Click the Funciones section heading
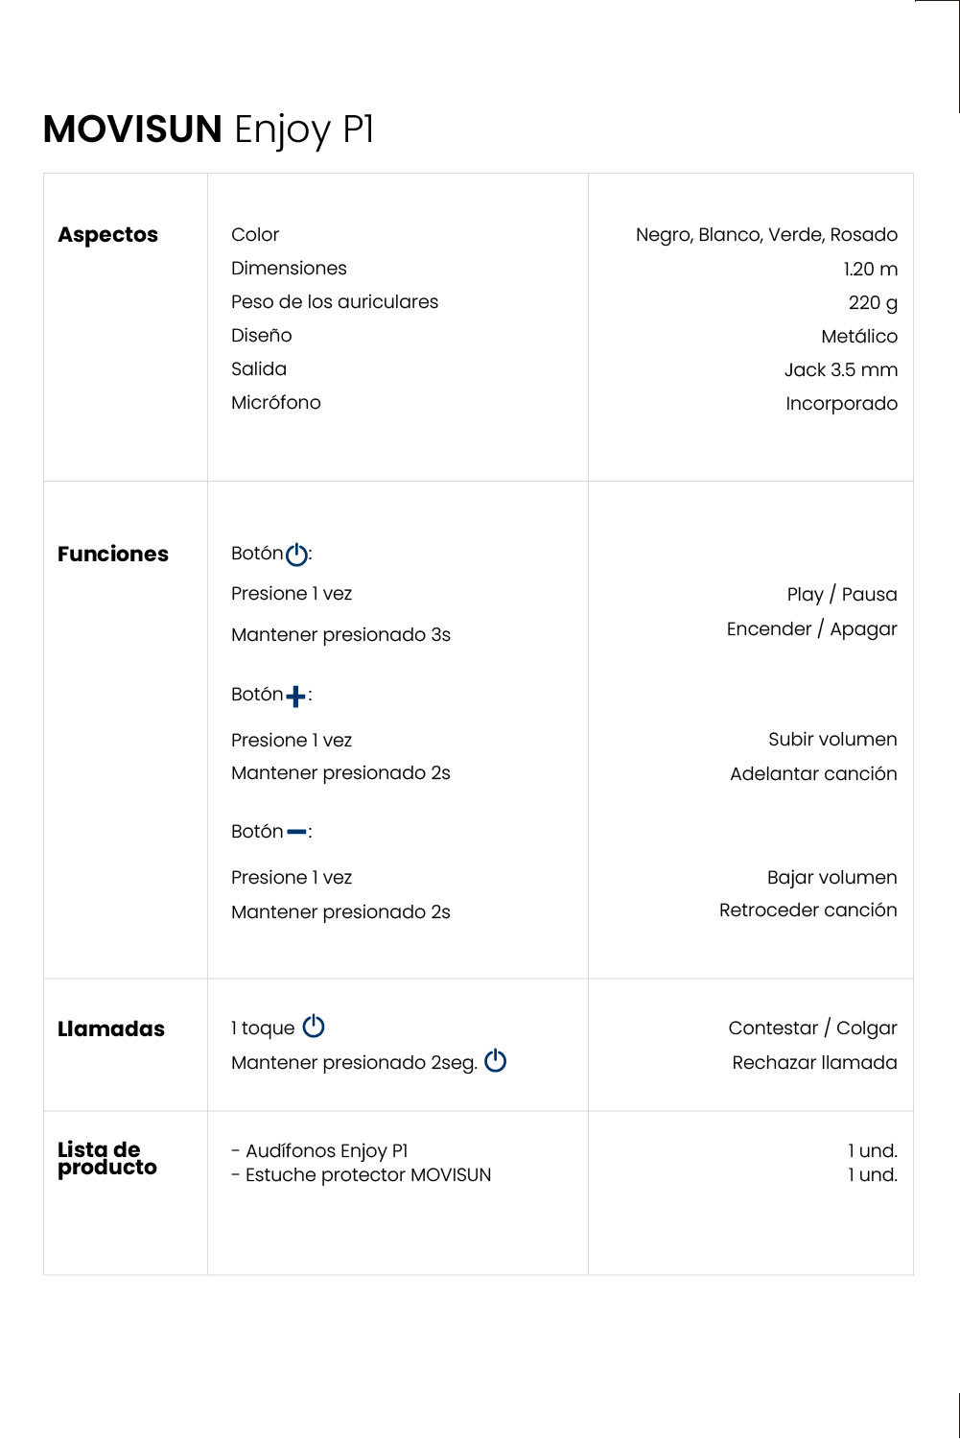Screen dimensions: 960x1442 [x=113, y=555]
